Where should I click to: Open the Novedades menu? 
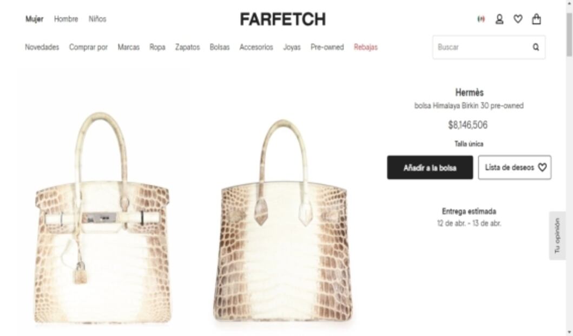coord(42,47)
